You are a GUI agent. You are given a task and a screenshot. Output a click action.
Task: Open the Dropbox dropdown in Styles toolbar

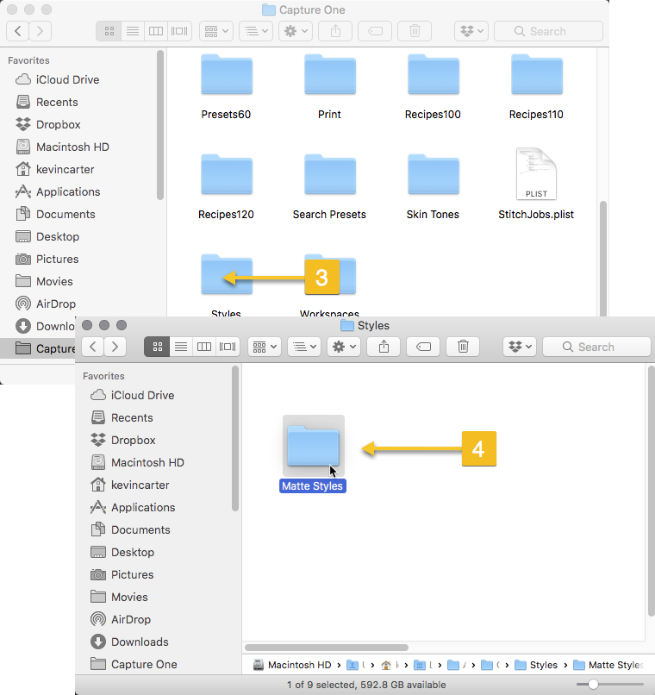(x=520, y=347)
